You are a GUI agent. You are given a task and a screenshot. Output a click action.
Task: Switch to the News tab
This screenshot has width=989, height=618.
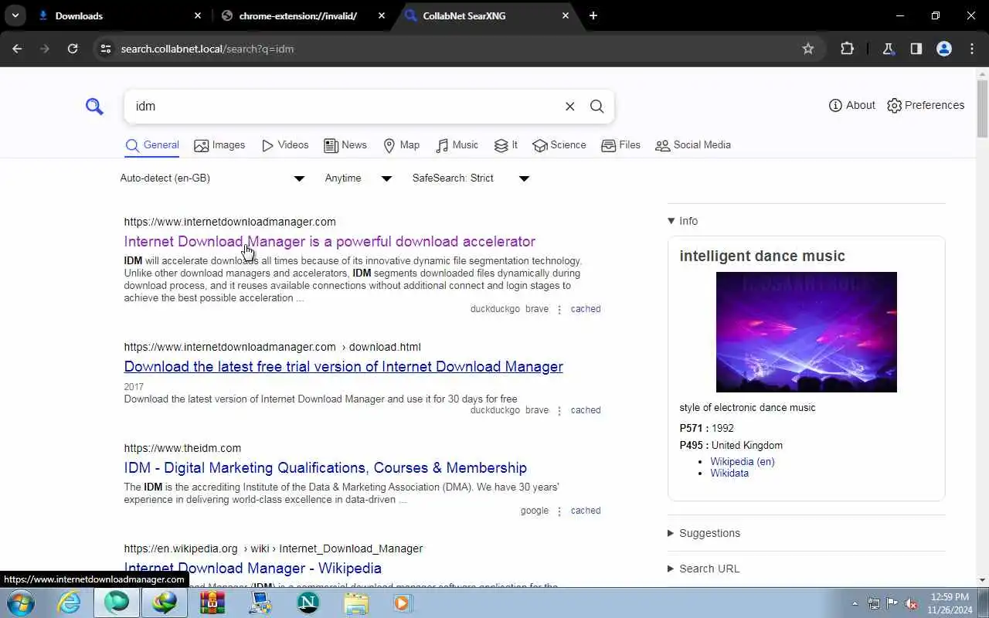[x=345, y=145]
